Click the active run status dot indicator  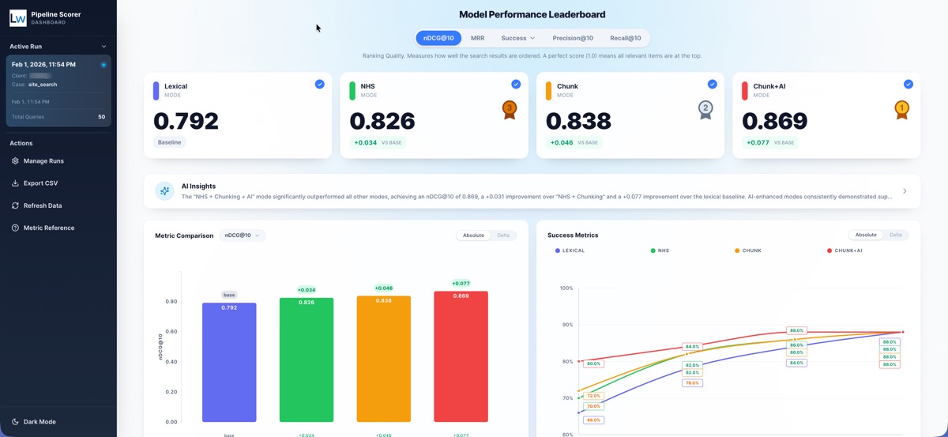[103, 65]
